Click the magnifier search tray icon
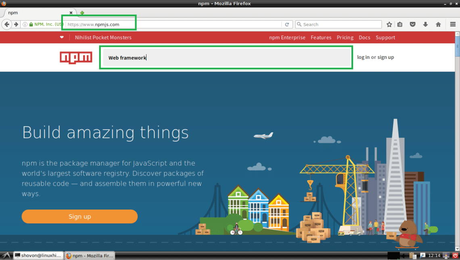 tap(422, 256)
